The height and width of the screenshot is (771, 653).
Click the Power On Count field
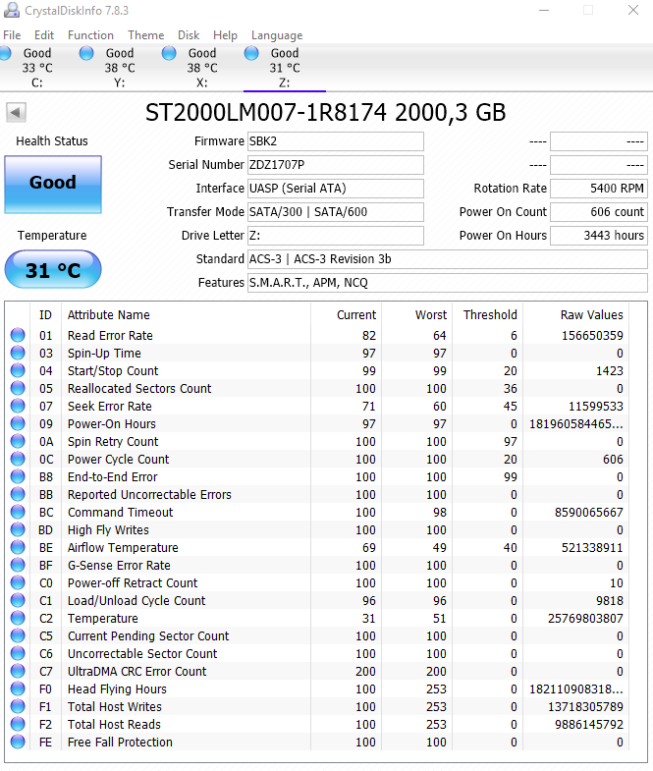point(599,212)
